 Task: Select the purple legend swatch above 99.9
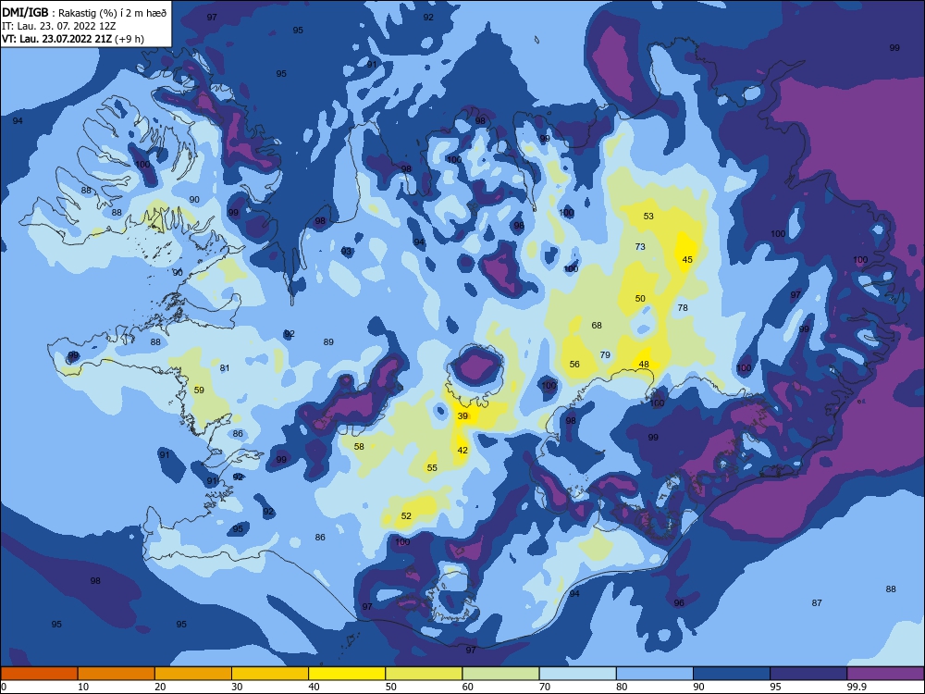click(x=885, y=674)
